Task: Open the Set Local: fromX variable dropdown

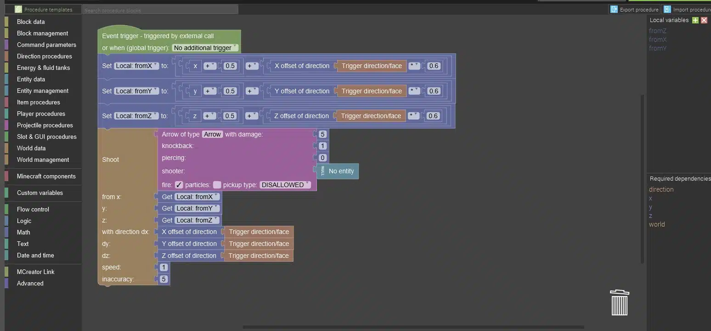Action: [x=136, y=66]
